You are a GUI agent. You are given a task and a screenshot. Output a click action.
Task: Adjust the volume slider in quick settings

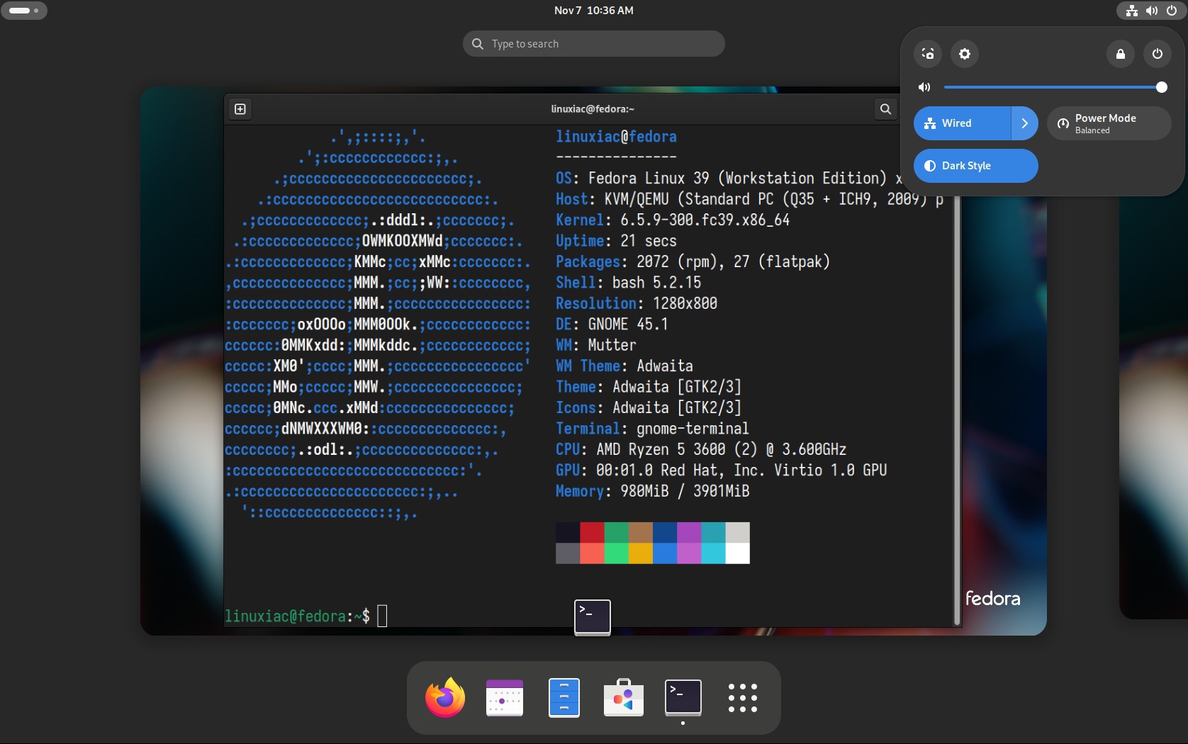[1055, 87]
